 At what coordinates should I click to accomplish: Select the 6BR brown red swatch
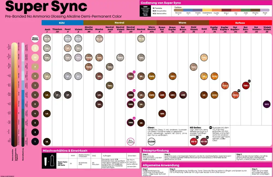click(162, 95)
